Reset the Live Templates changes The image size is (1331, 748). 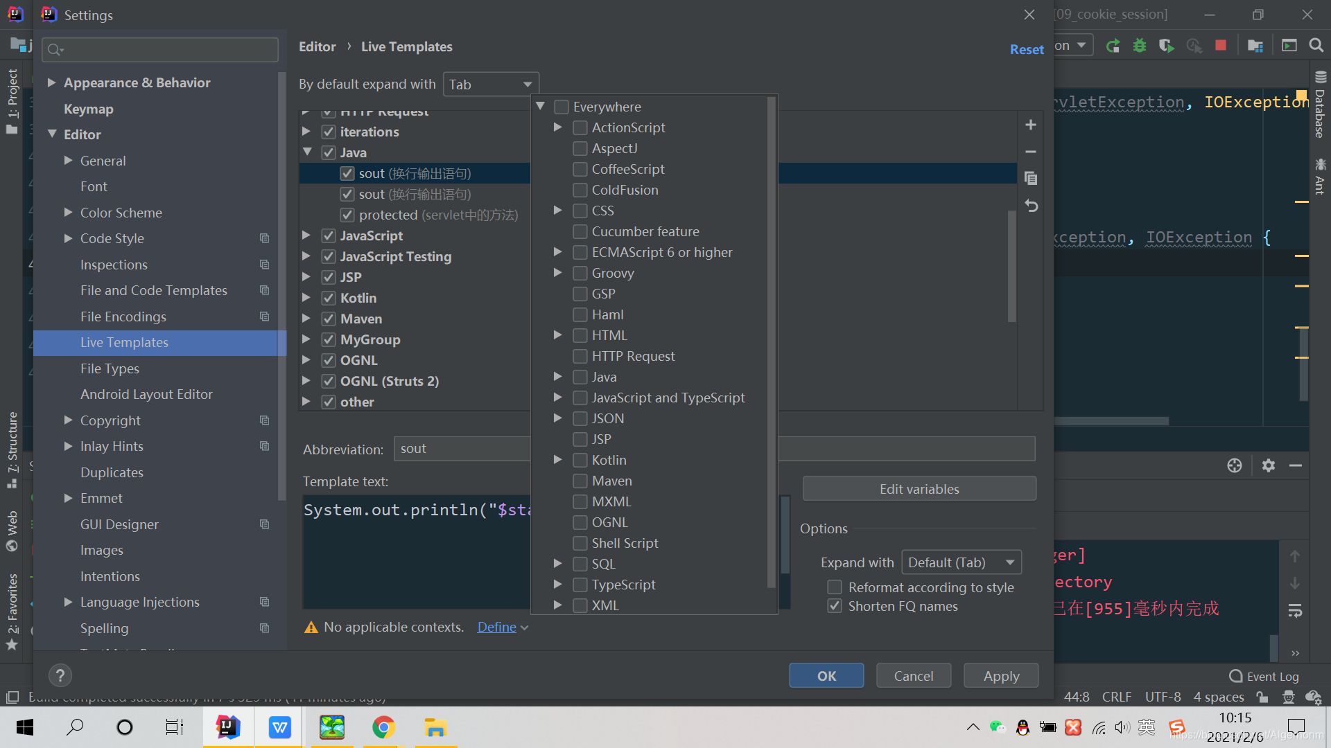coord(1027,49)
